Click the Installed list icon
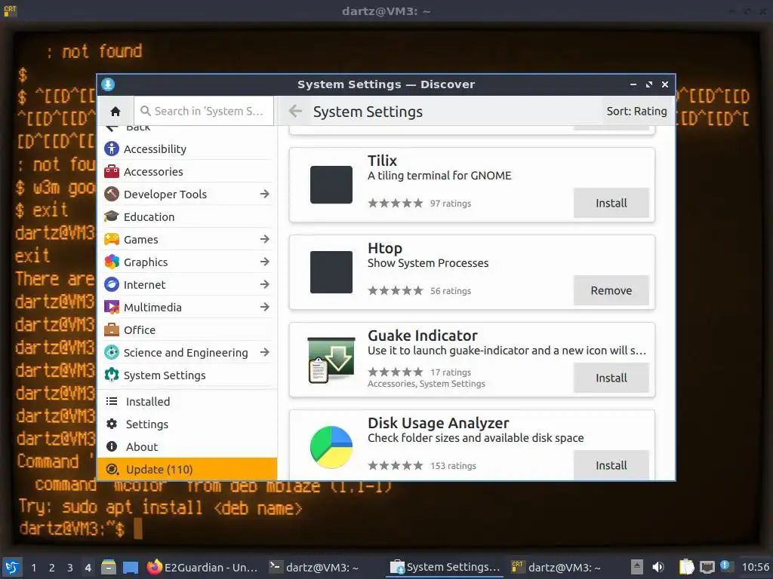 tap(112, 401)
